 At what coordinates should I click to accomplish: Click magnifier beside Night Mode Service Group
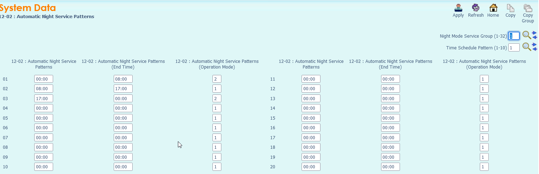point(527,36)
